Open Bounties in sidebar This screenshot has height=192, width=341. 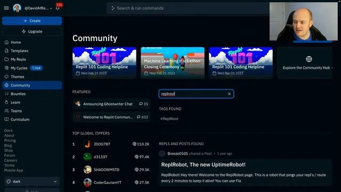pos(32,94)
